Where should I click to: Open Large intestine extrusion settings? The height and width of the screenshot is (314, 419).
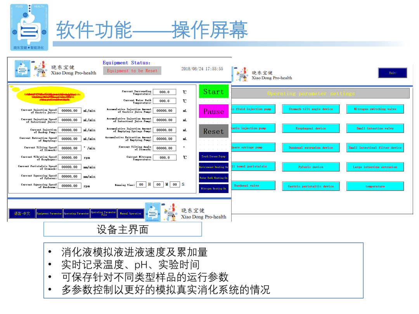375,167
